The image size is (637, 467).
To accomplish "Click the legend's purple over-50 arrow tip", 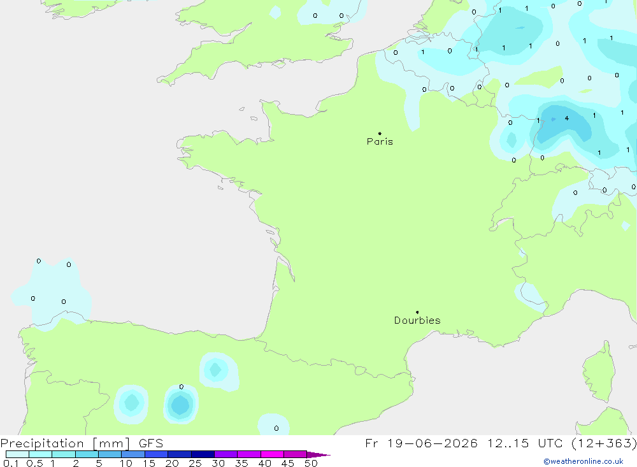I will [318, 455].
